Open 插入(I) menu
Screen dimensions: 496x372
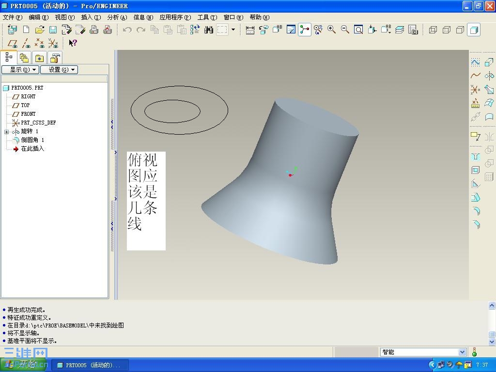pyautogui.click(x=91, y=17)
